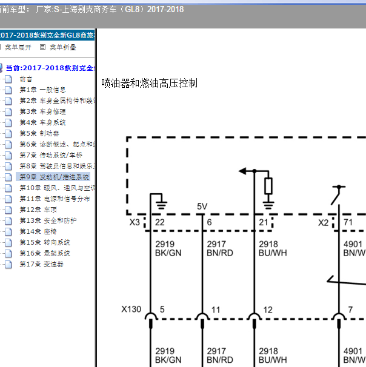Open 第8章 驾驶员信息和娱乐 chapter
The height and width of the screenshot is (367, 366).
click(x=57, y=166)
